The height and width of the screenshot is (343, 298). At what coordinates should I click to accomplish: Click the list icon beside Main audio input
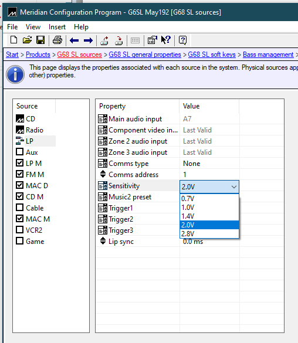(103, 119)
